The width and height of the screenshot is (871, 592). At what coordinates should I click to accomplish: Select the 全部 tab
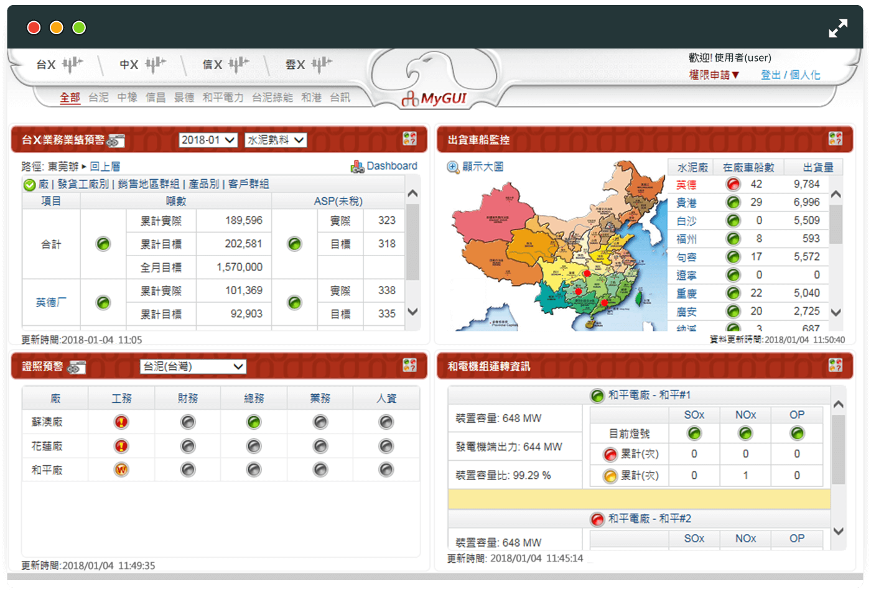click(70, 98)
